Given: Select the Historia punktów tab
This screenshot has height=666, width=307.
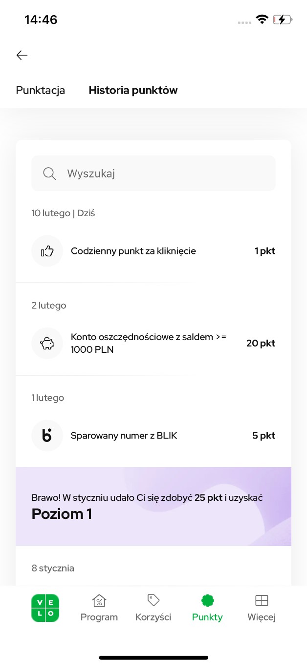Looking at the screenshot, I should pyautogui.click(x=133, y=90).
